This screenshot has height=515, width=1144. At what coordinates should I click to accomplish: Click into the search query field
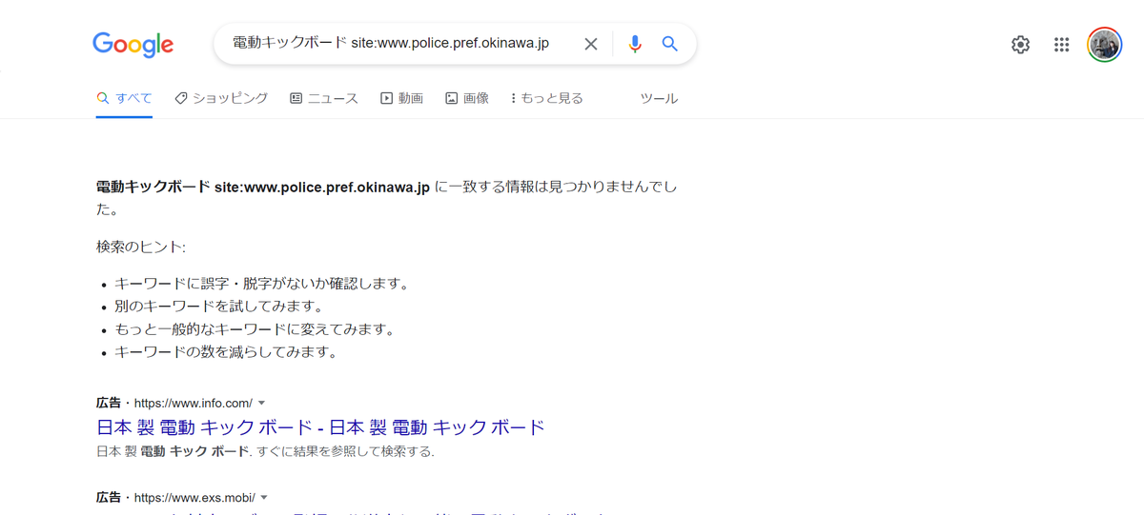pos(391,44)
